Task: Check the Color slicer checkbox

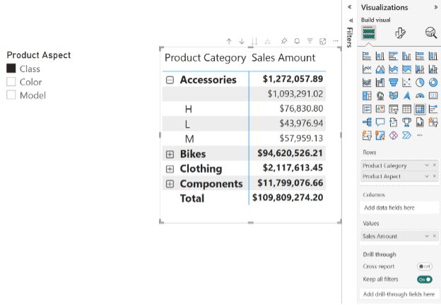Action: point(11,82)
